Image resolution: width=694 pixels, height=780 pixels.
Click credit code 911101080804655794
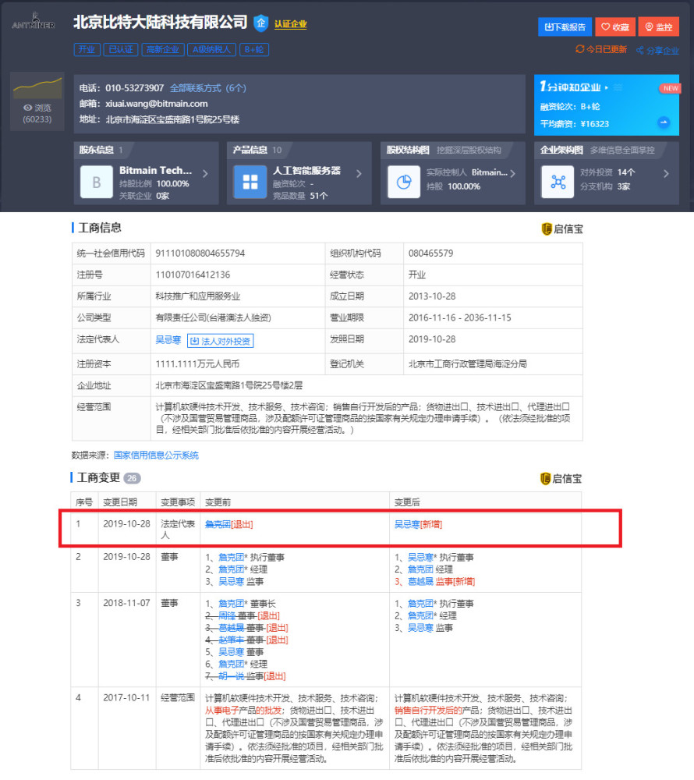(200, 253)
